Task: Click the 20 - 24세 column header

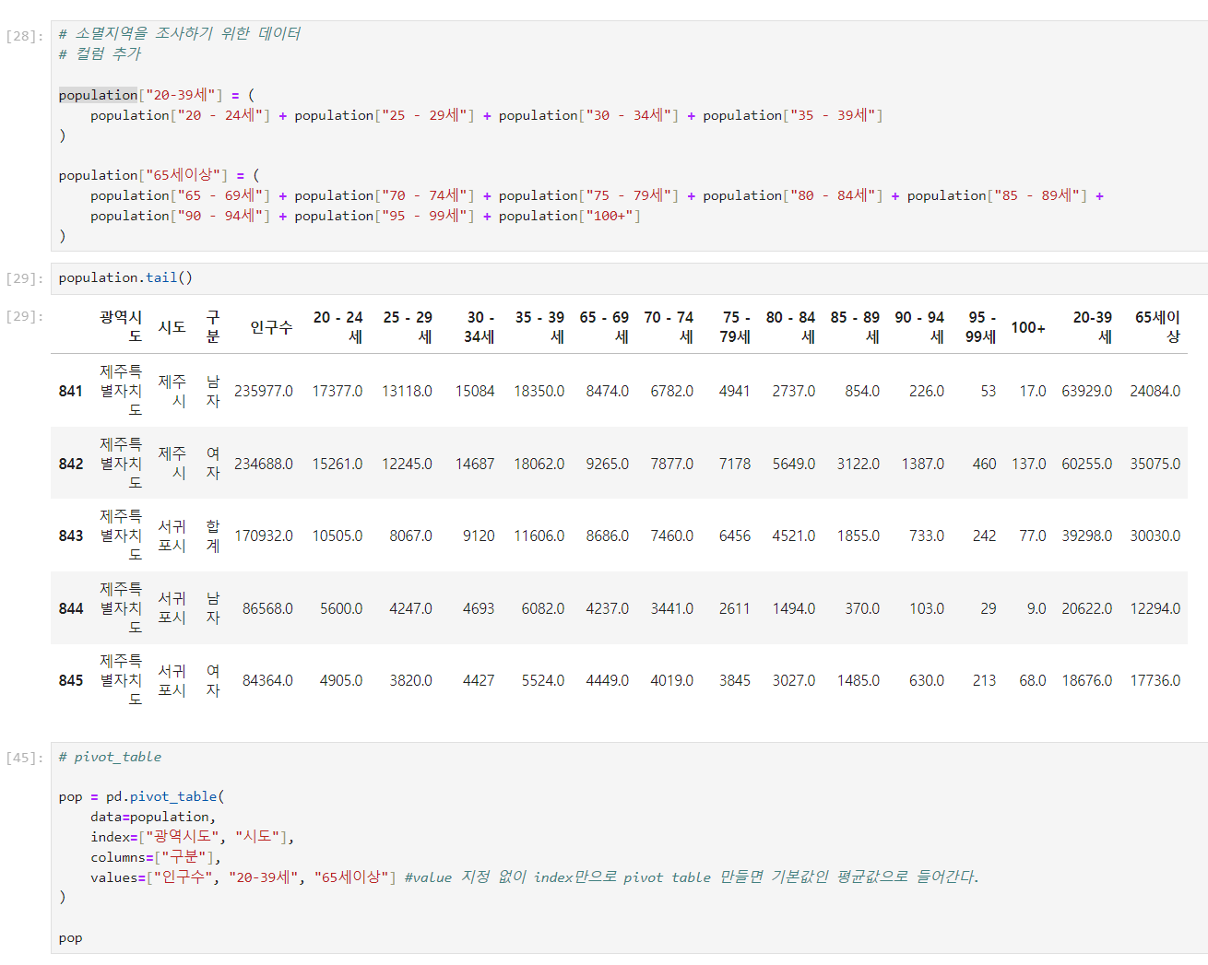Action: [x=338, y=326]
